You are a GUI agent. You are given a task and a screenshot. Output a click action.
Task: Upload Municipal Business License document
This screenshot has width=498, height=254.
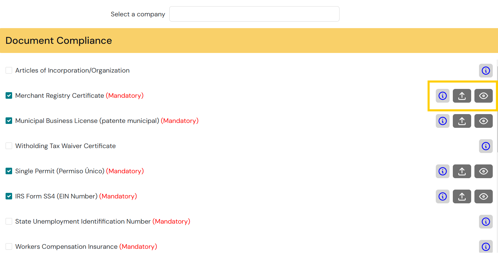point(462,121)
